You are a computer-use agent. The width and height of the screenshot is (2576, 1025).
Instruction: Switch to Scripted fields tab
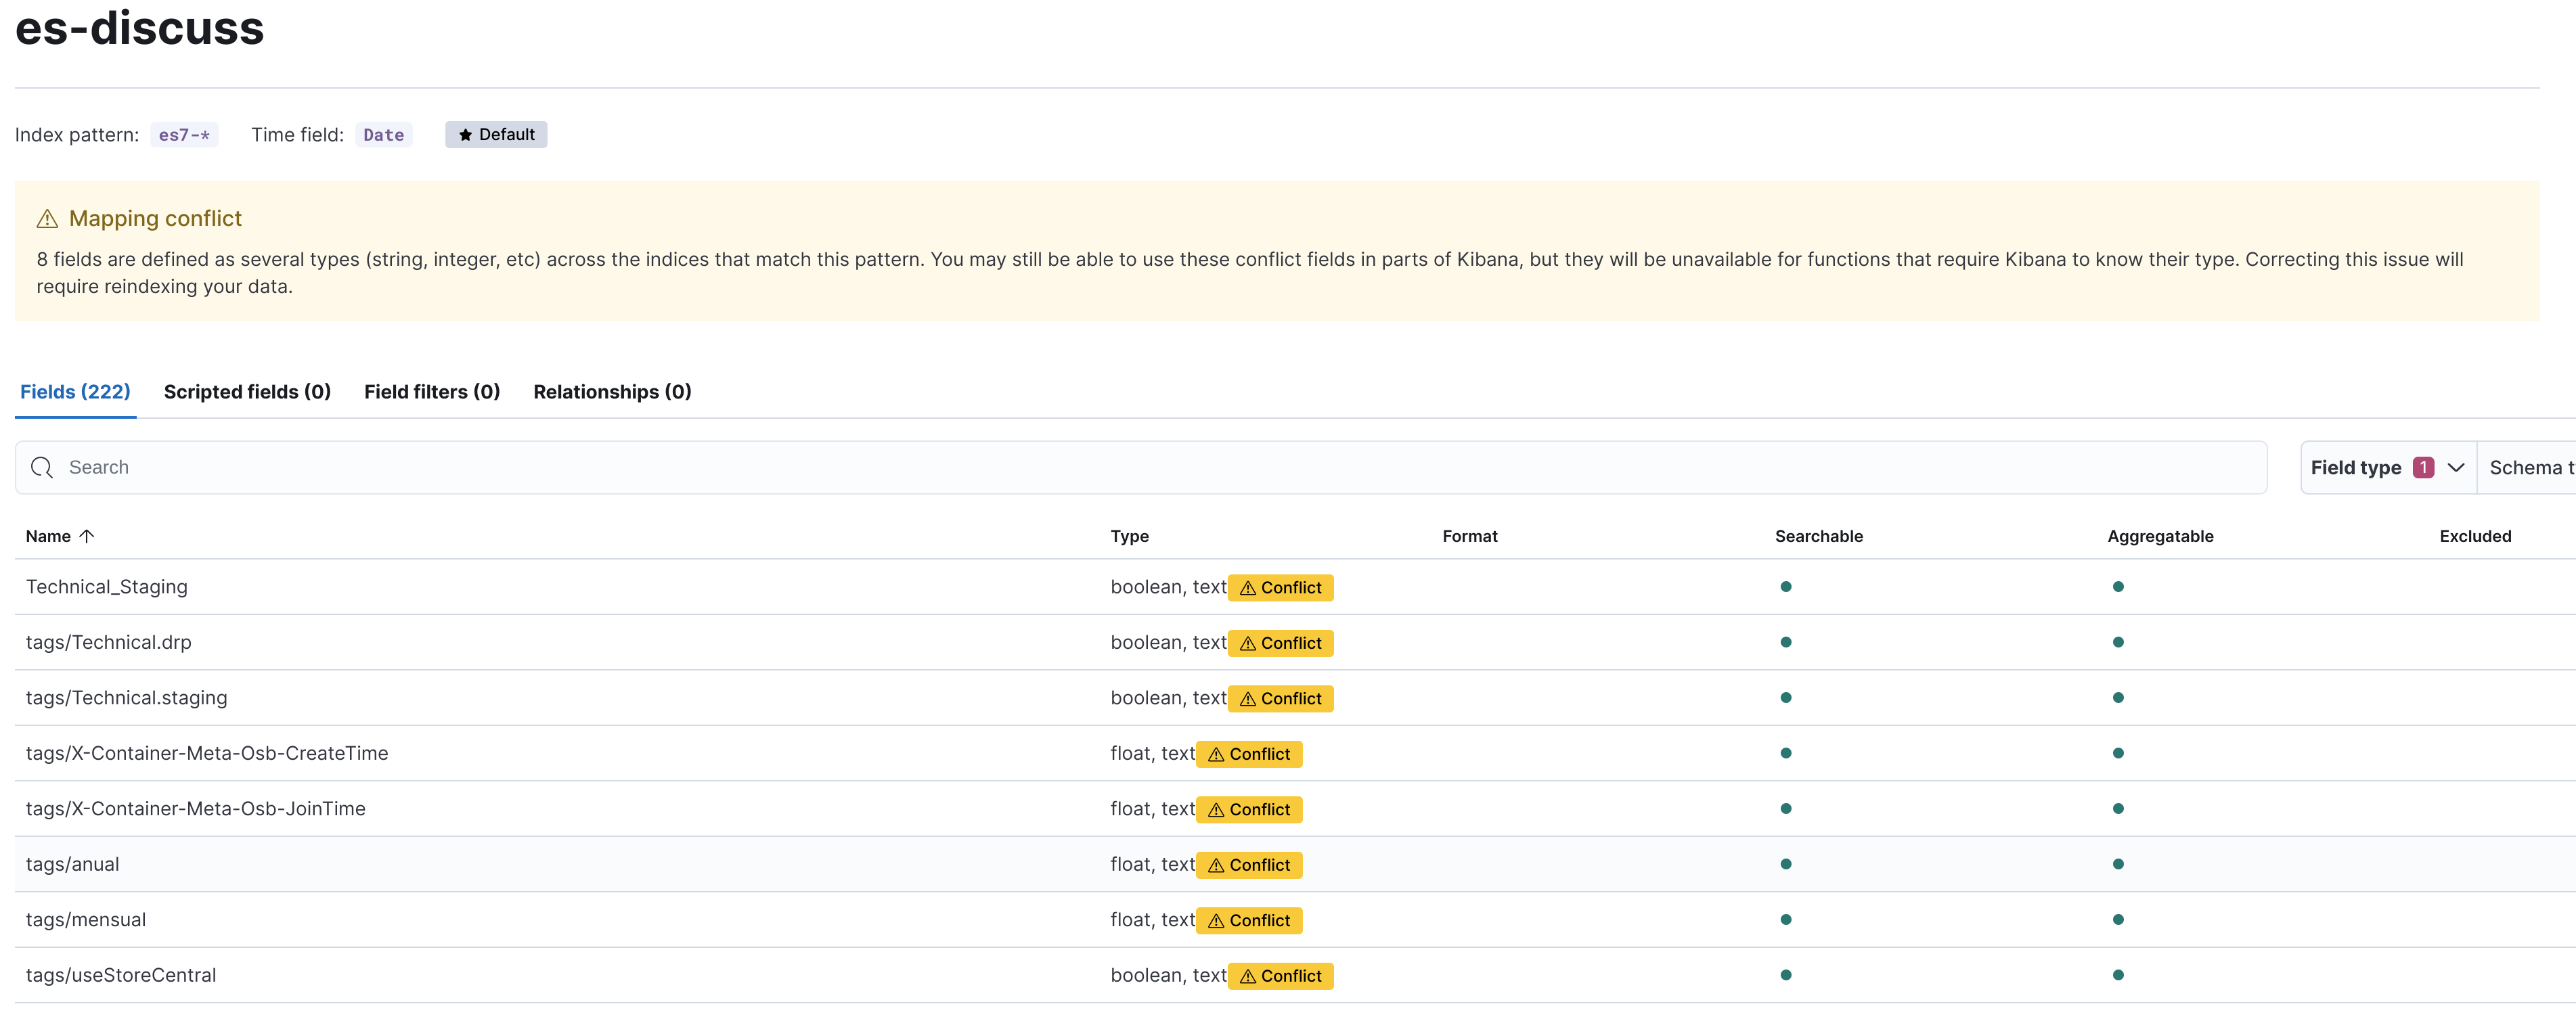pyautogui.click(x=247, y=392)
